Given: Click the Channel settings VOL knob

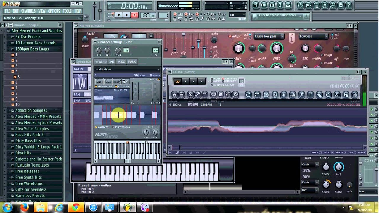Looking at the screenshot, I should [107, 51].
